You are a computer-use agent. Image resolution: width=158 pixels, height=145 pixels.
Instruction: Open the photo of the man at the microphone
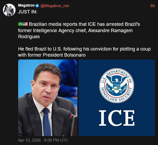pos(48,98)
